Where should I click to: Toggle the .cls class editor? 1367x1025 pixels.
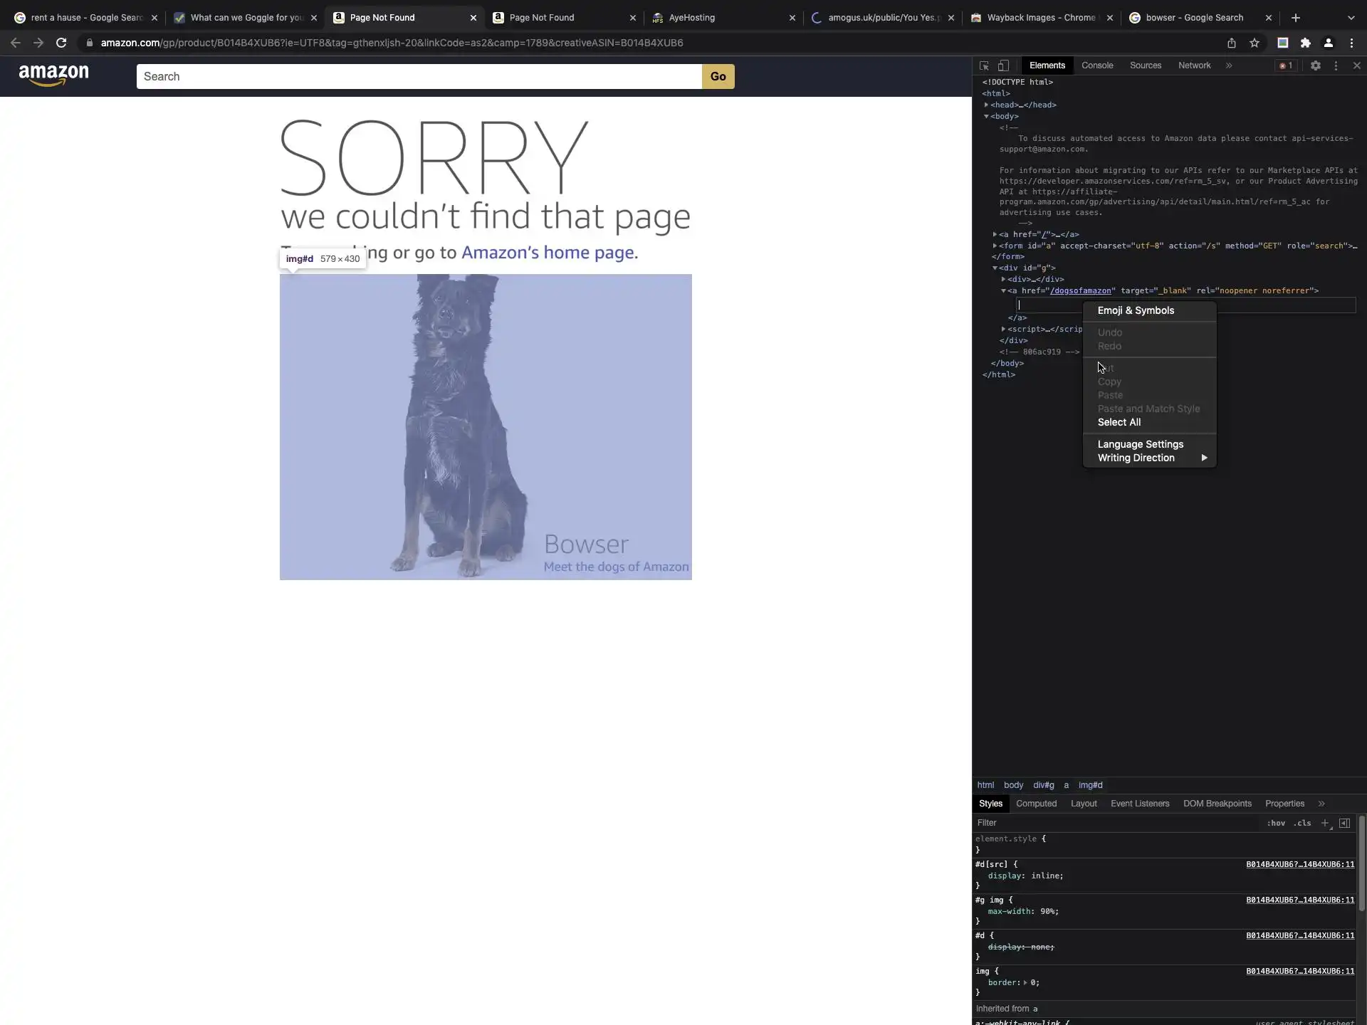point(1302,823)
